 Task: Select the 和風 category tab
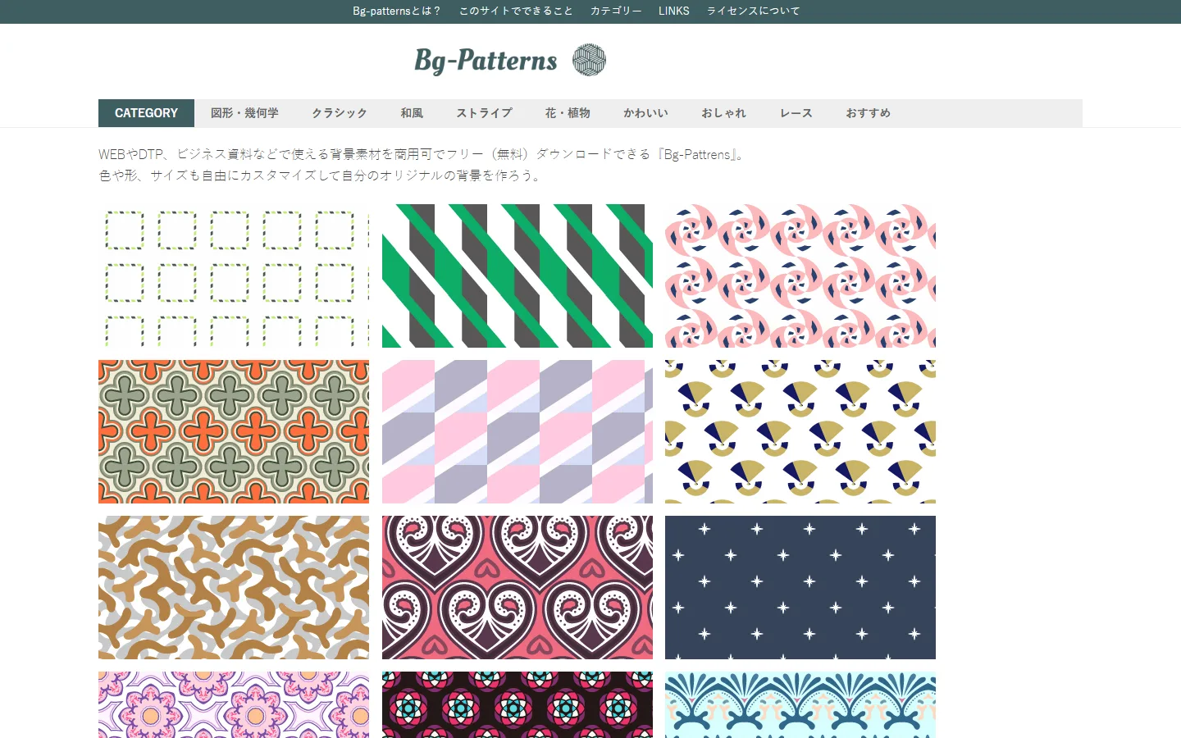[412, 113]
